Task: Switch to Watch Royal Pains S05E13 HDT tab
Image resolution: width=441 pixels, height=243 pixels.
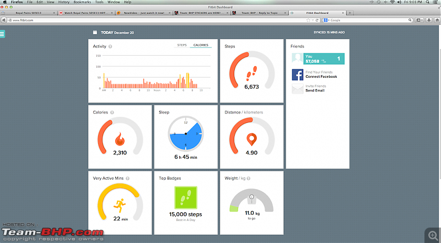Action: point(87,13)
